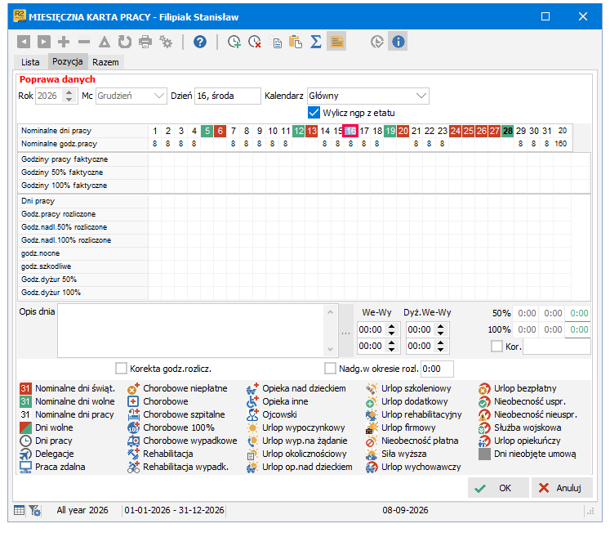Increase Rok year spinner
Viewport: 610px width, 537px height.
pyautogui.click(x=69, y=92)
